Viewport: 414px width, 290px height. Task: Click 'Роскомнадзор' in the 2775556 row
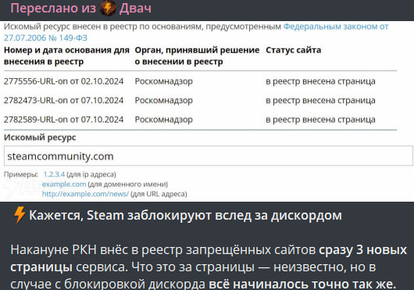164,81
